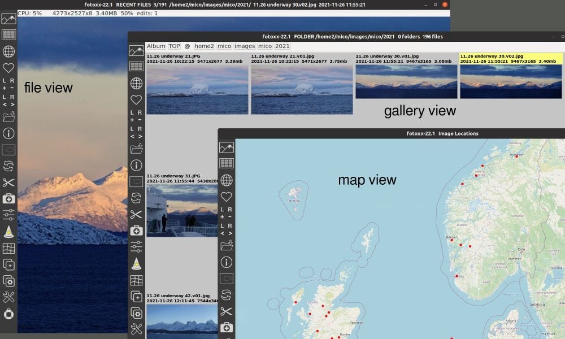The height and width of the screenshot is (339, 565).
Task: Select the scissors crop icon in file view window
Action: (8, 182)
